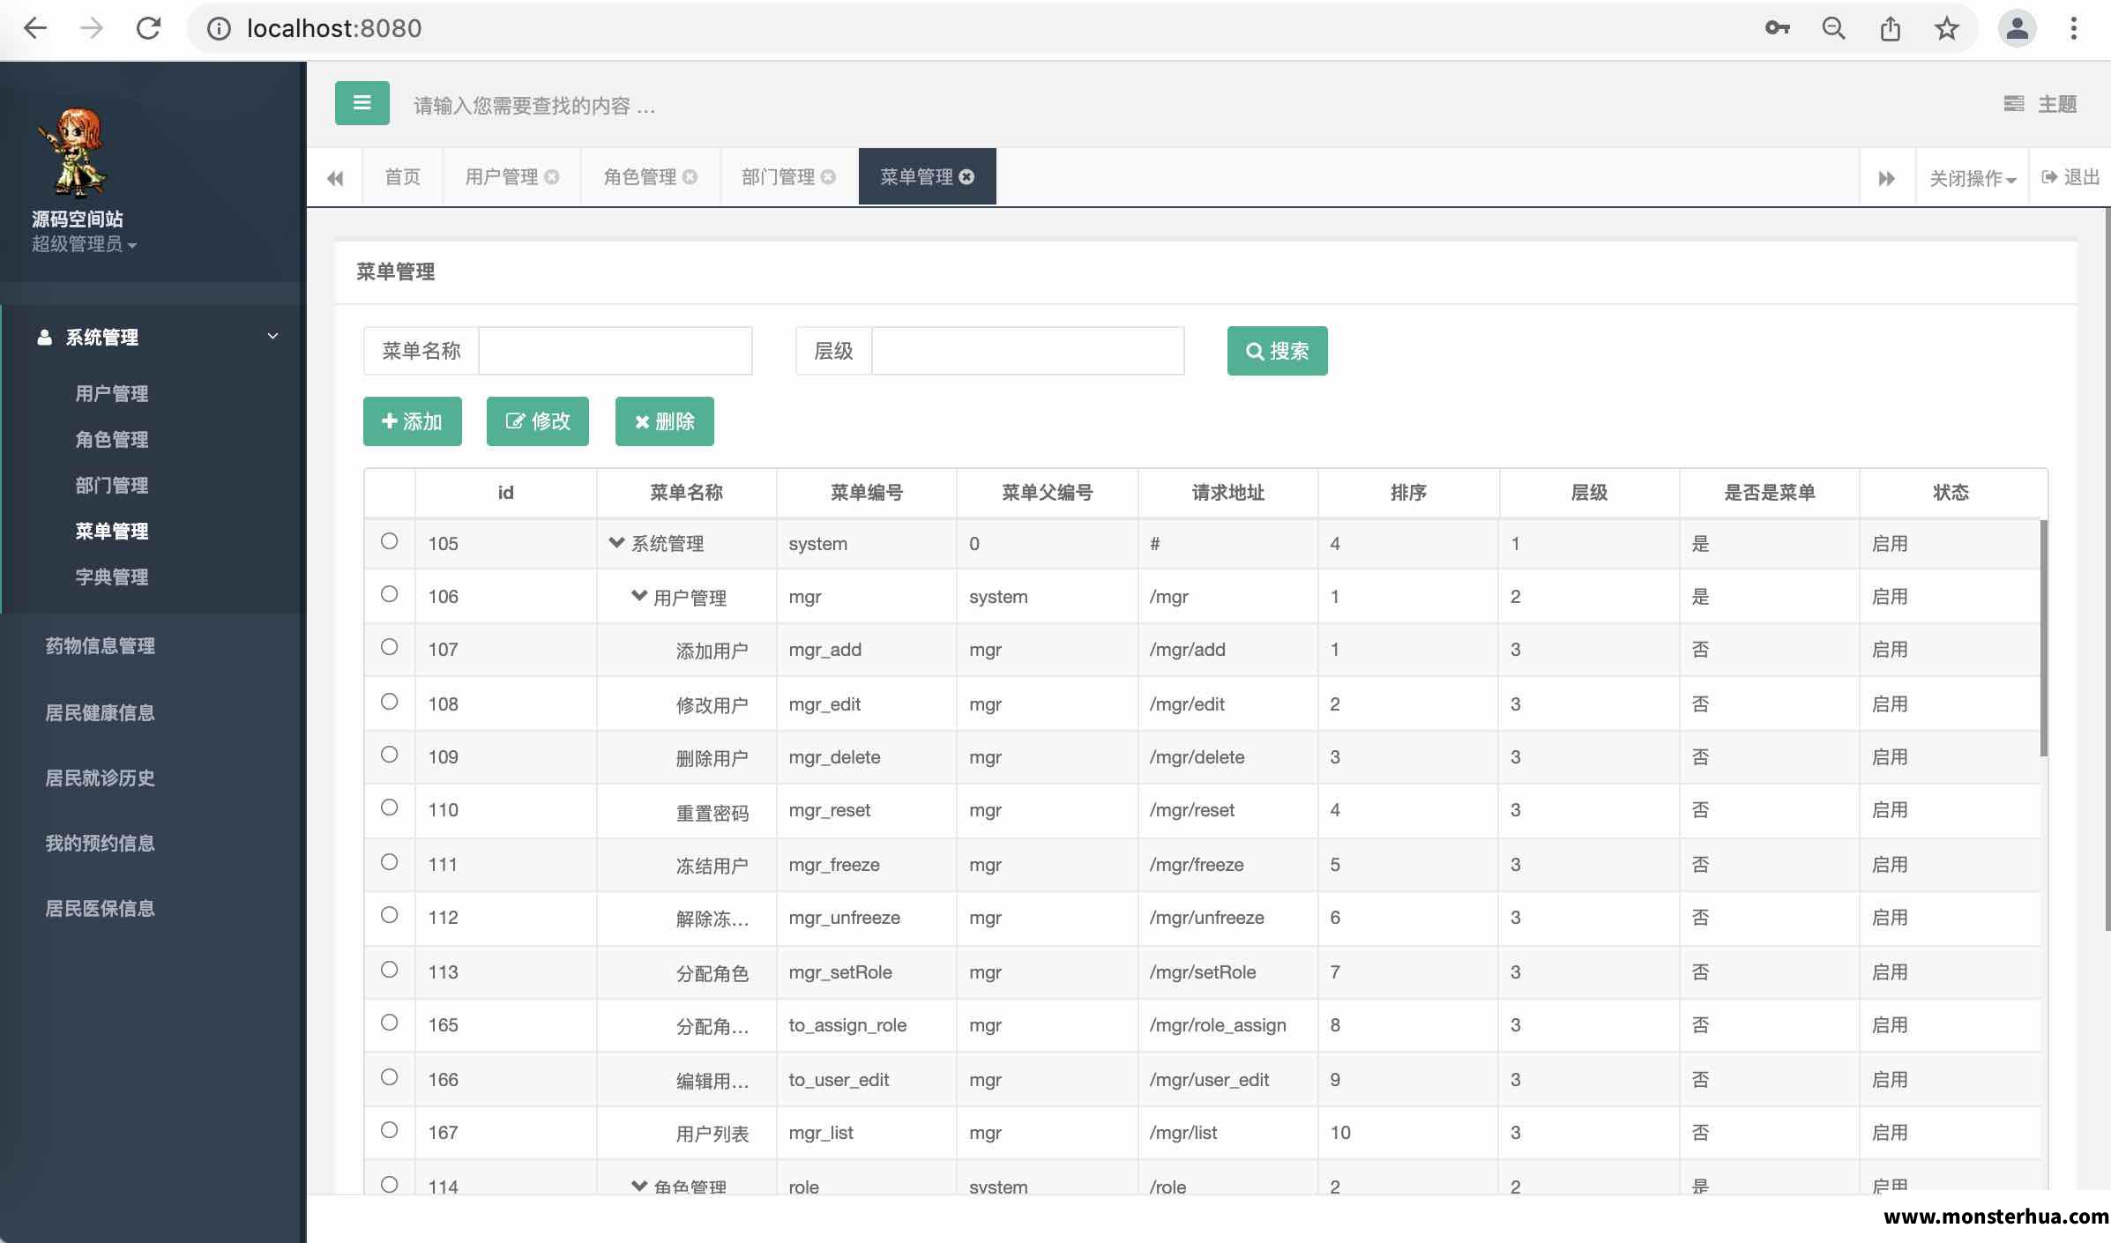2111x1243 pixels.
Task: Collapse the 用户管理 tree row chevron in table
Action: (x=639, y=596)
